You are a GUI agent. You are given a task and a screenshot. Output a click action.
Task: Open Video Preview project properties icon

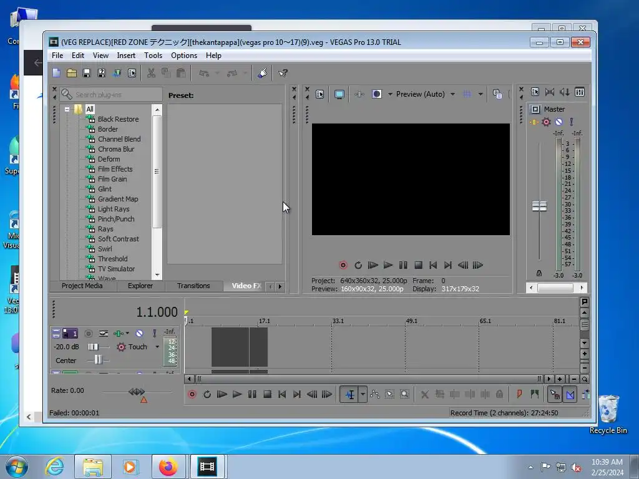point(320,94)
